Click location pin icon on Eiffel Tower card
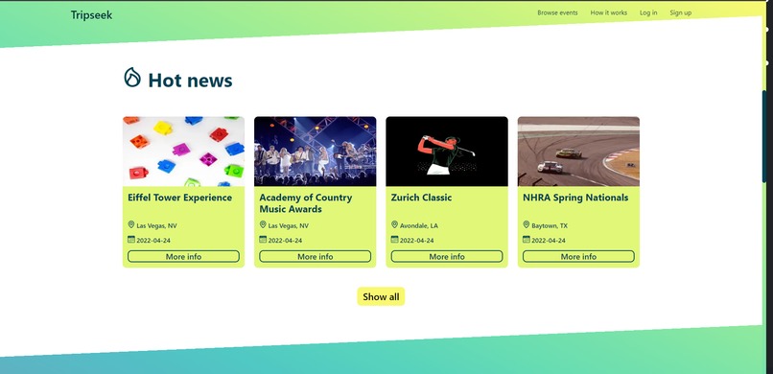 click(x=131, y=224)
